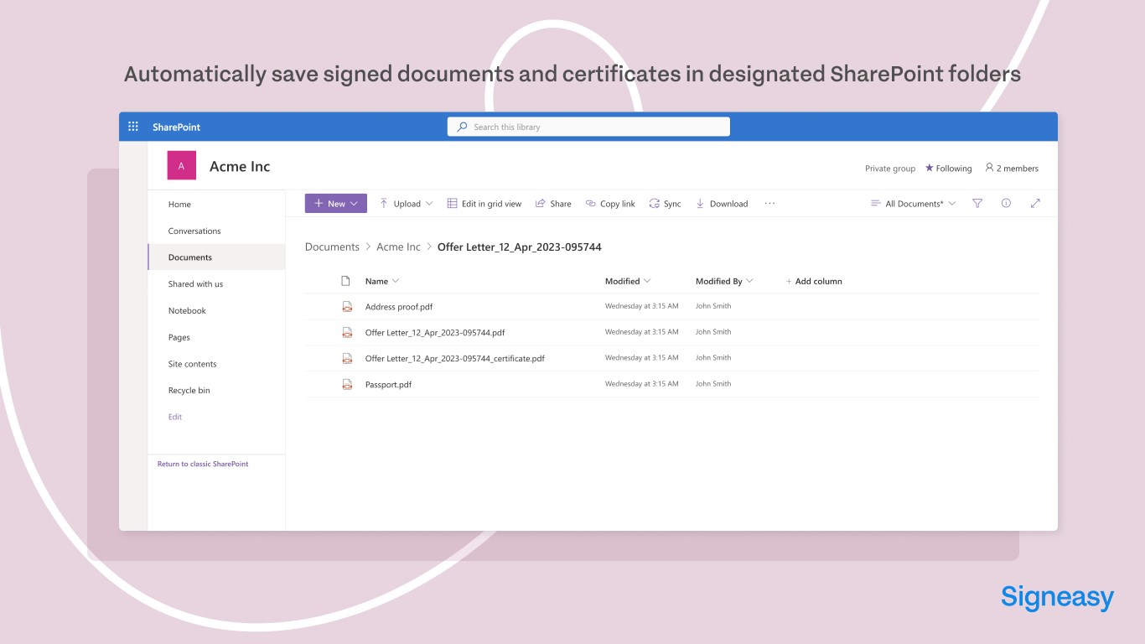Screen dimensions: 1145x644
Task: Click the Sync button
Action: click(665, 204)
